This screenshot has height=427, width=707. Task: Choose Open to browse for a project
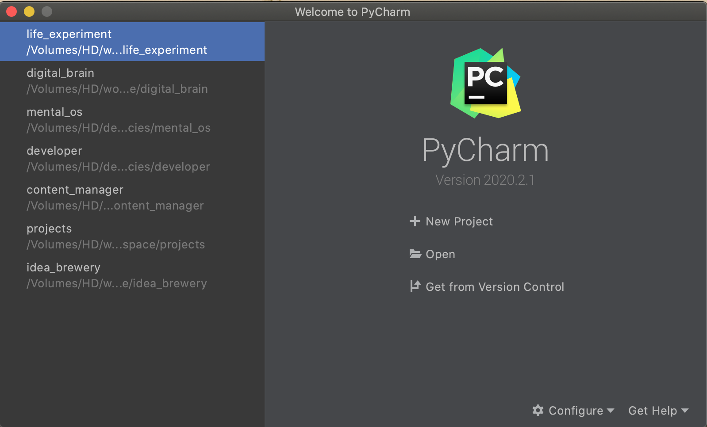pos(440,254)
